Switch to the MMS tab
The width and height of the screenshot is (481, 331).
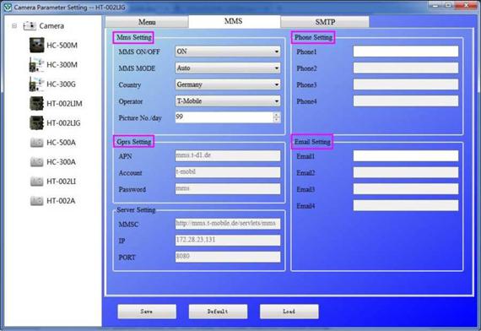[x=234, y=21]
